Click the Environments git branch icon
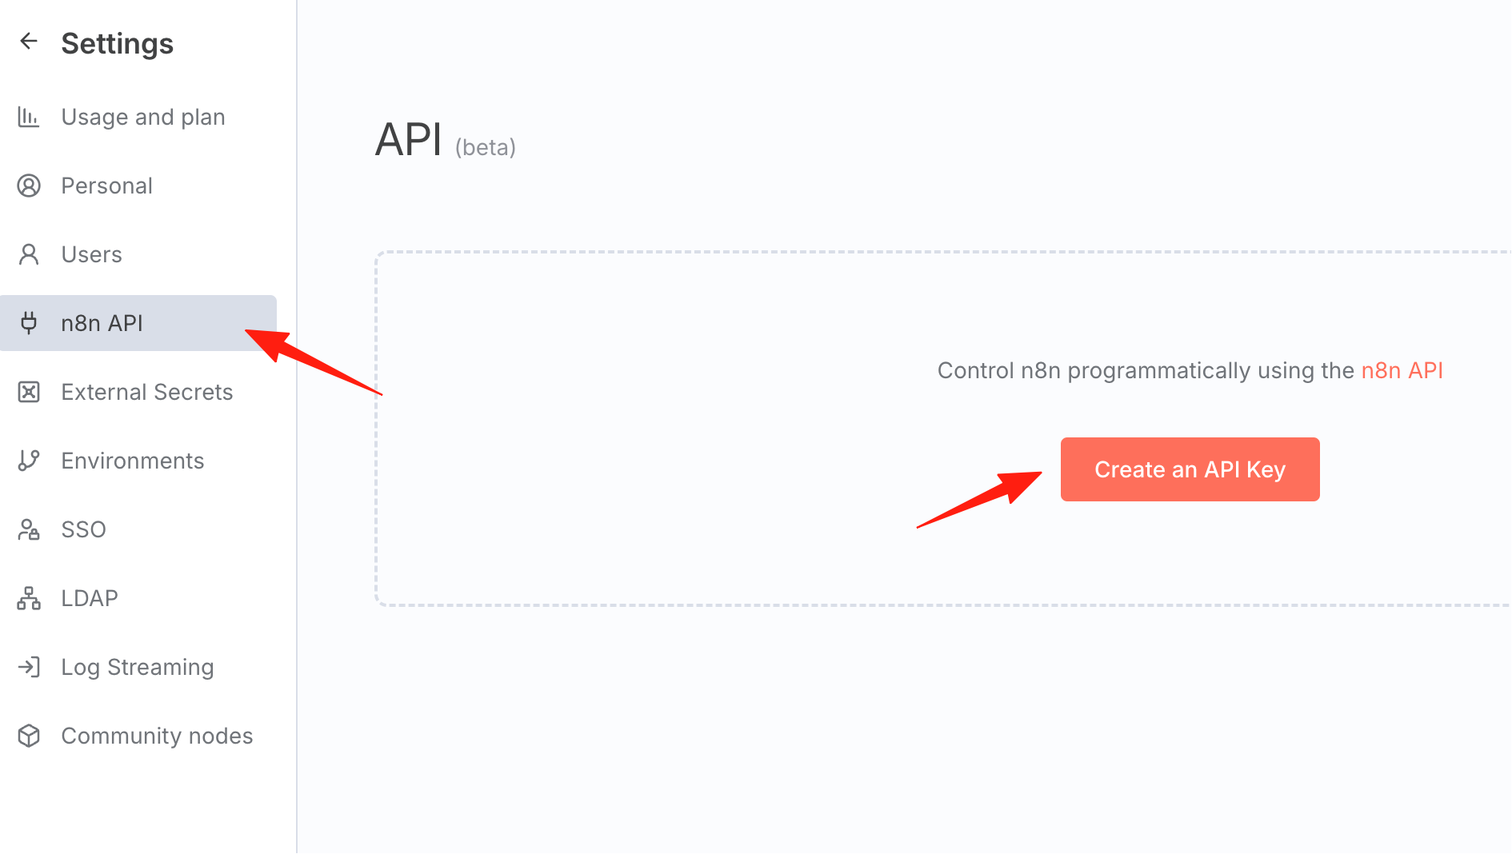This screenshot has height=854, width=1512. coord(29,461)
